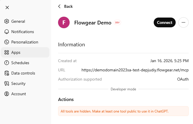This screenshot has width=193, height=124.
Task: Close the settings panel with X icon
Action: [7, 7]
